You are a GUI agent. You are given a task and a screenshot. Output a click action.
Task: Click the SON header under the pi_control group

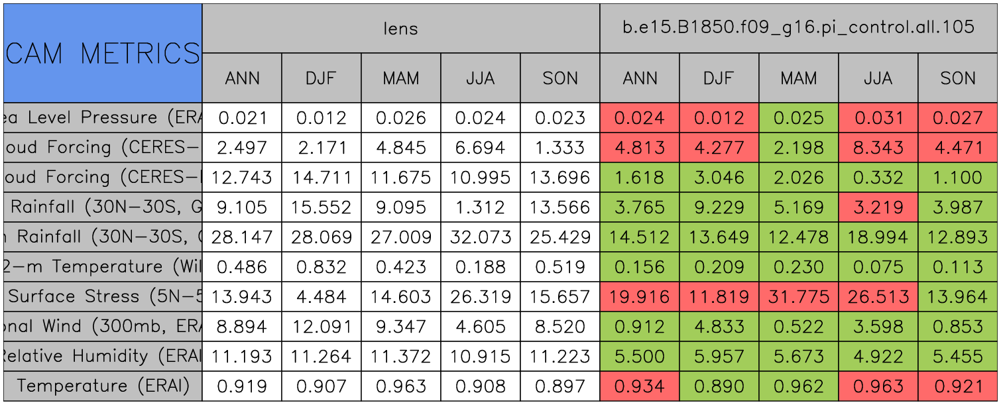click(x=957, y=78)
